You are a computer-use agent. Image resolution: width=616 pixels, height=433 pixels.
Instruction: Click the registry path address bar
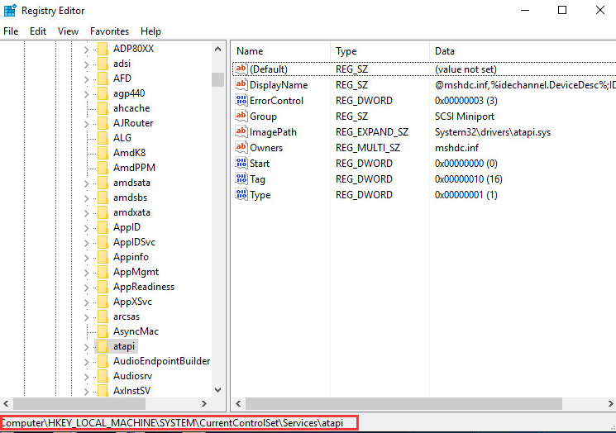click(179, 423)
